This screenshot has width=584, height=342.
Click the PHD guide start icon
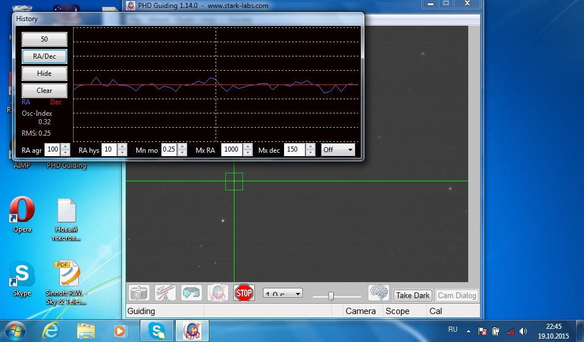[x=217, y=293]
